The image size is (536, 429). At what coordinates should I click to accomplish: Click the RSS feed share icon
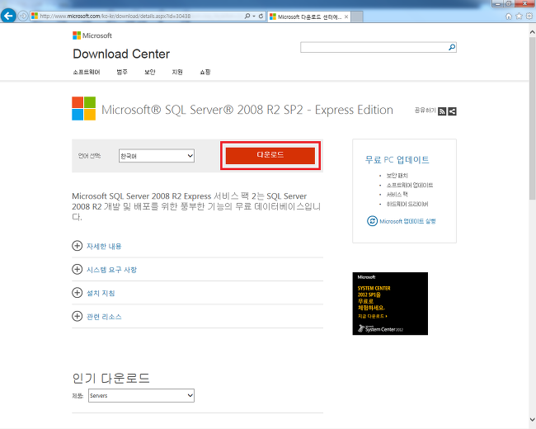click(442, 111)
